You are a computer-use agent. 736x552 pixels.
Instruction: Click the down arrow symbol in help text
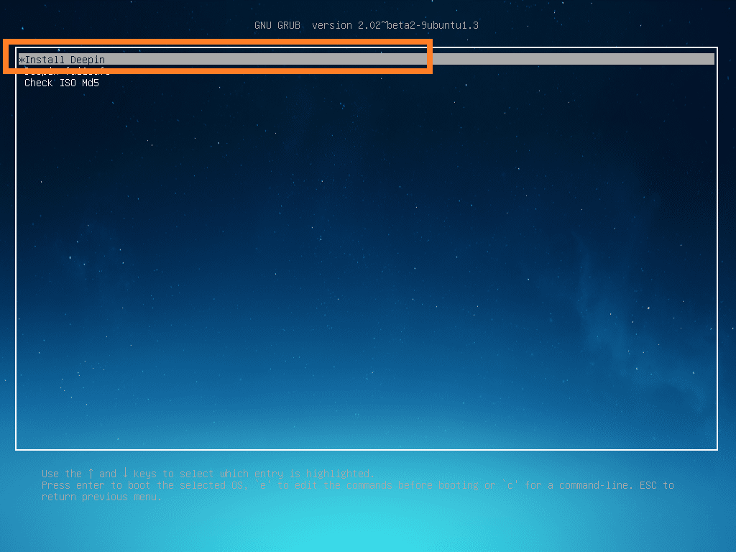[125, 474]
